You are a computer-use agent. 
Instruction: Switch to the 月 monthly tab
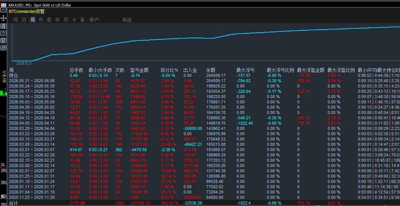[x=41, y=20]
